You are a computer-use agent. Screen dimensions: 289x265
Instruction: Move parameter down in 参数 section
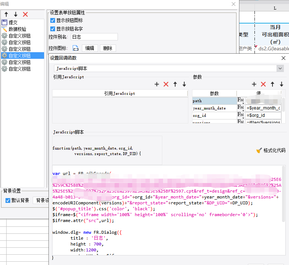point(282,84)
